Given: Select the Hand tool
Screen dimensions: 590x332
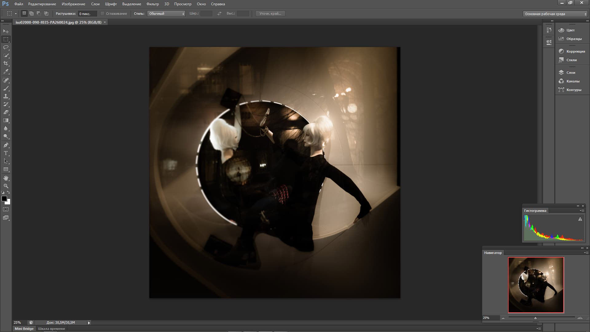Looking at the screenshot, I should (6, 178).
